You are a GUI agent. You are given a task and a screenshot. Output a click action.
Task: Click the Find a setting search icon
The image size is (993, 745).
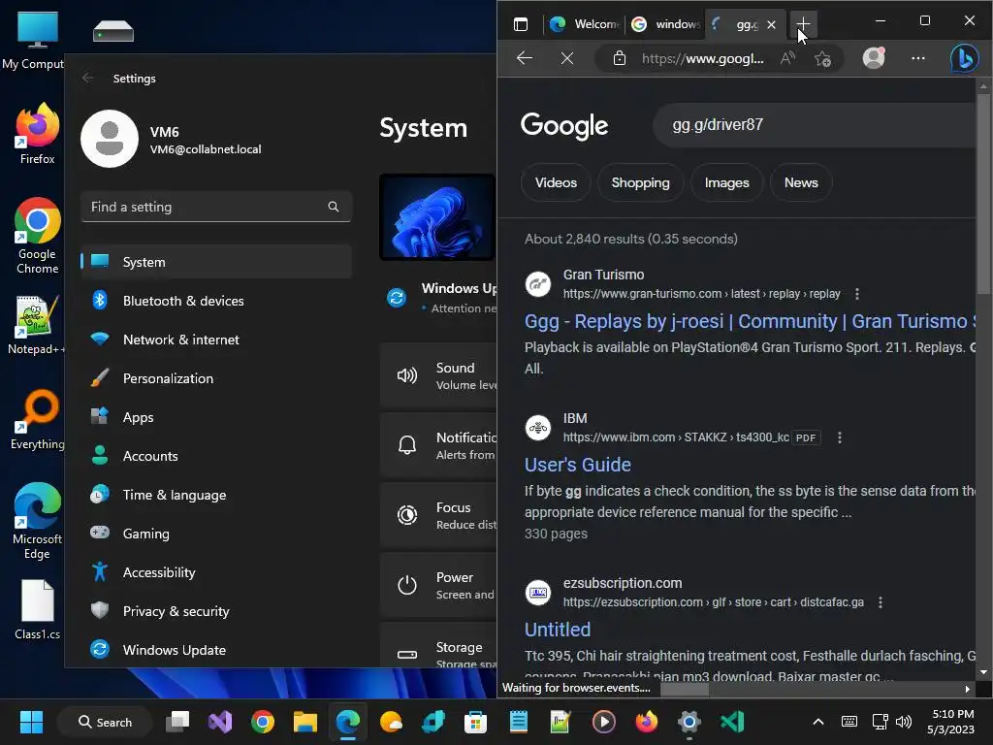334,207
